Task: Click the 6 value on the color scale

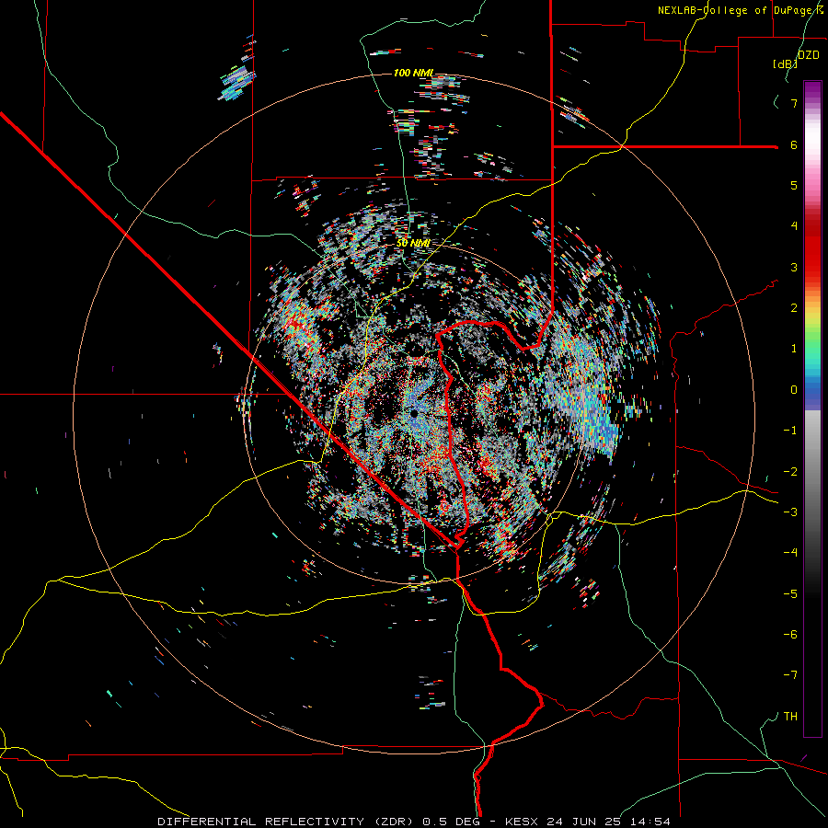Action: pos(794,144)
